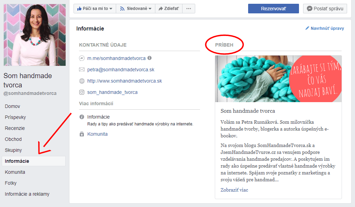Click Zobraziť viac to expand story
The image size is (355, 207).
pyautogui.click(x=234, y=190)
